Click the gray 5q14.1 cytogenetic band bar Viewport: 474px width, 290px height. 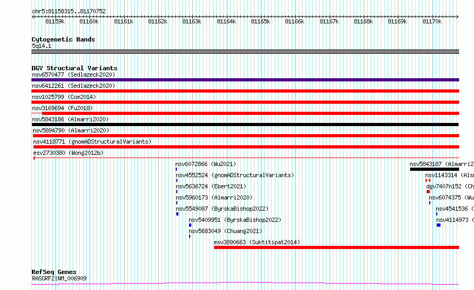pyautogui.click(x=245, y=52)
